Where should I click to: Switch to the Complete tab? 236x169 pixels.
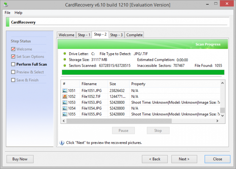tap(134, 35)
